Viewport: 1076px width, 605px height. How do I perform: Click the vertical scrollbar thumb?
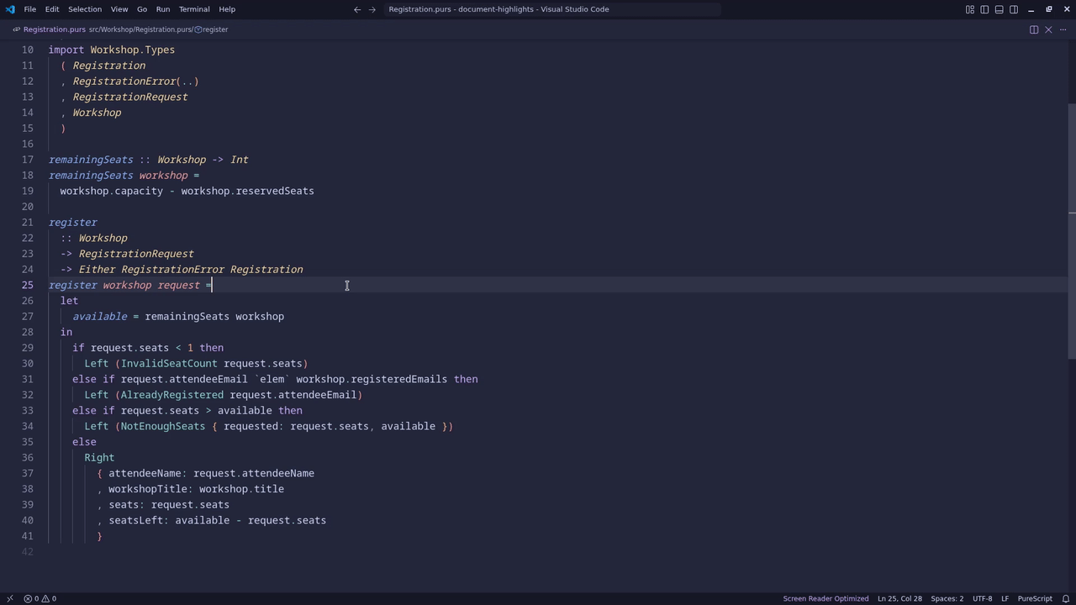1071,231
